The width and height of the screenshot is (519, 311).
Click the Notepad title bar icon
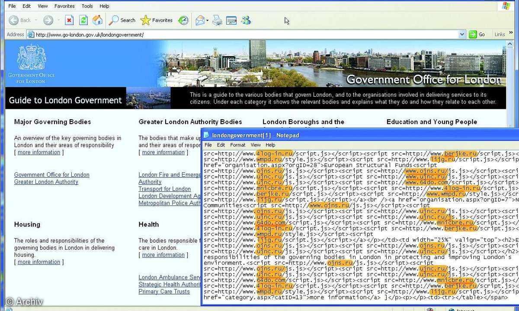coord(206,135)
